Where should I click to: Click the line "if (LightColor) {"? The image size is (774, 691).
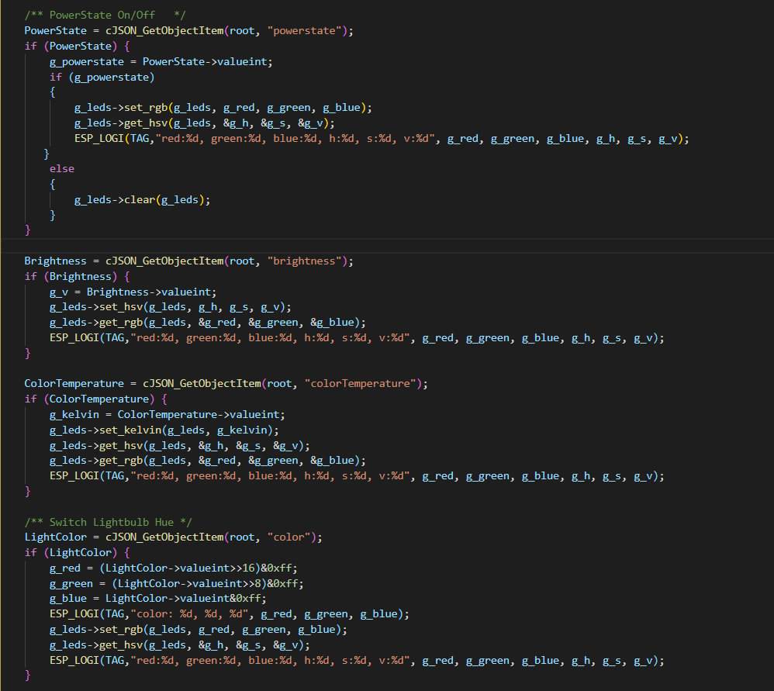click(x=77, y=553)
